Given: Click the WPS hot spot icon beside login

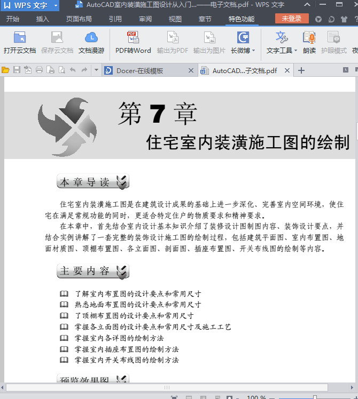Looking at the screenshot, I should tap(318, 19).
